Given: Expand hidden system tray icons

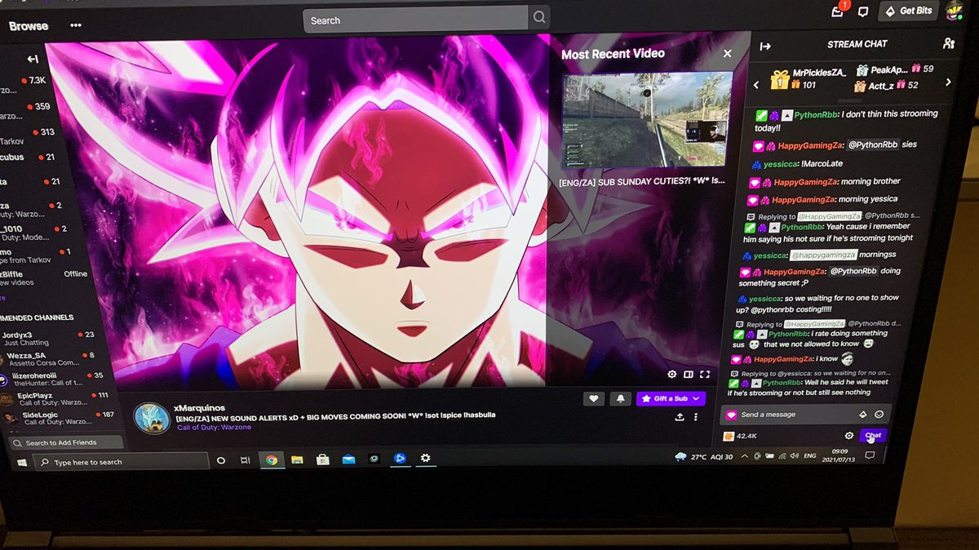Looking at the screenshot, I should point(746,457).
